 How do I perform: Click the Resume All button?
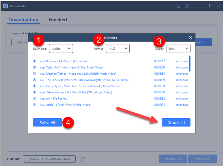pos(173,159)
